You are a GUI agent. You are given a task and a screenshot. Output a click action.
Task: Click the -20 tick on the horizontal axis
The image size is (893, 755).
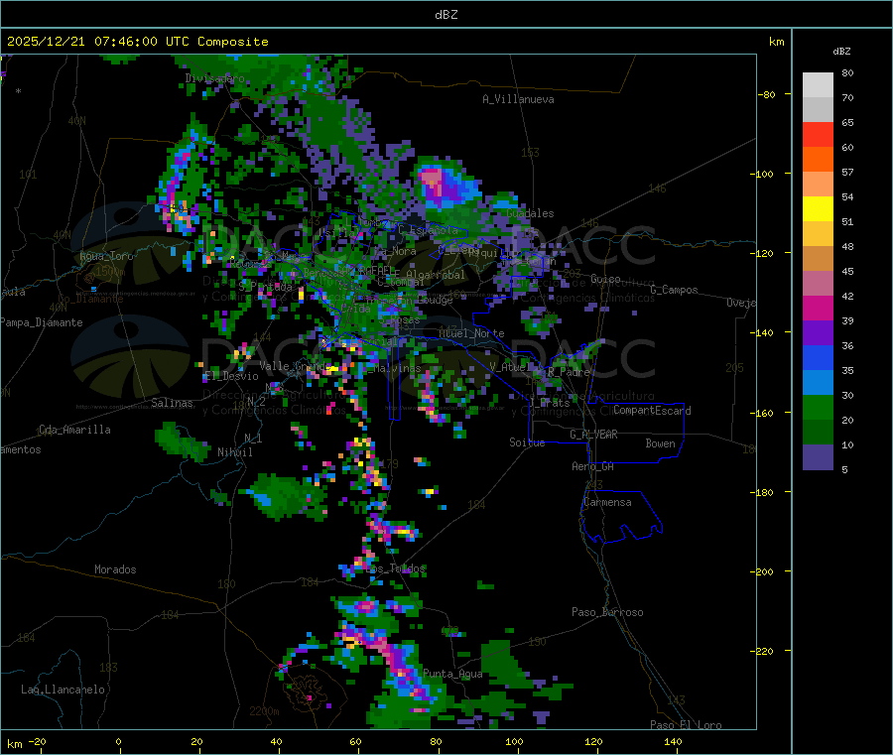click(x=37, y=741)
